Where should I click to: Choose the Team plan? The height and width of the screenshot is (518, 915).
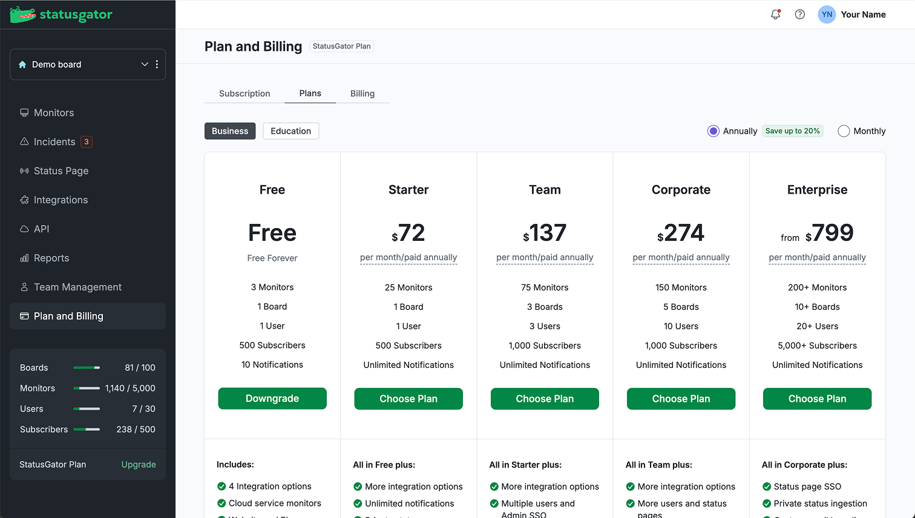point(545,399)
